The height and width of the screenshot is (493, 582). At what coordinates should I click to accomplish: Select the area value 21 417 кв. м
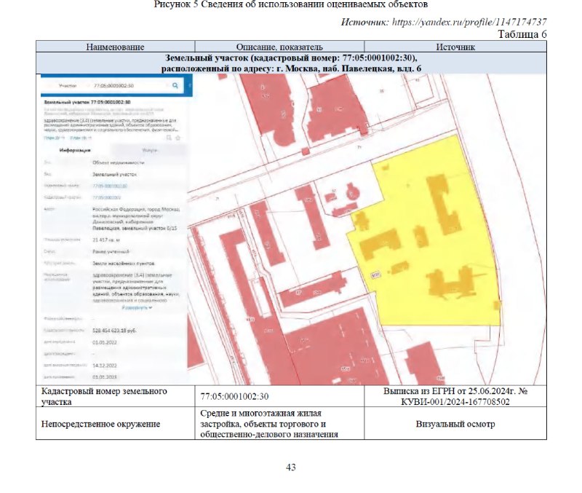106,240
